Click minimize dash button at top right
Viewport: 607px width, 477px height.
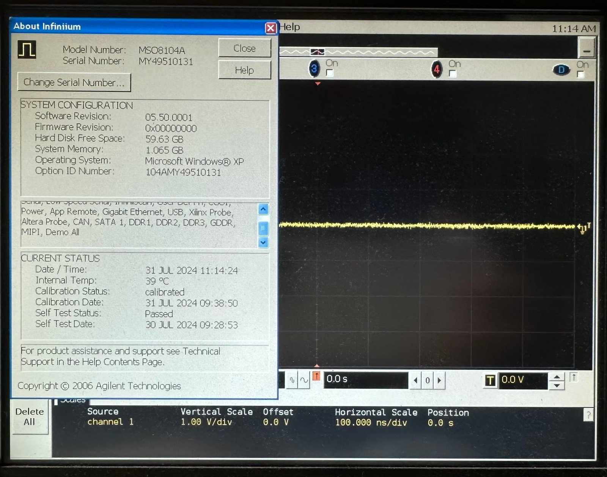point(587,49)
